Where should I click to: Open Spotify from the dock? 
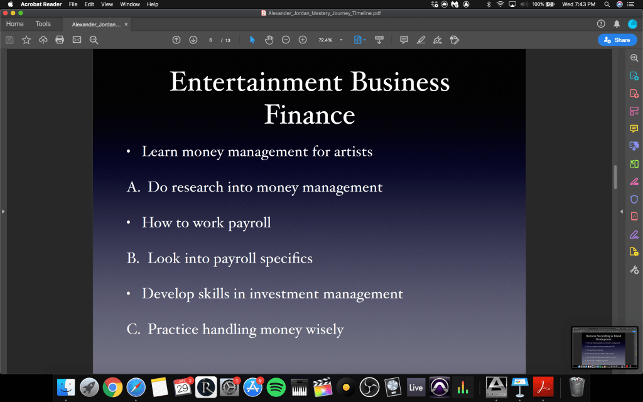click(276, 386)
